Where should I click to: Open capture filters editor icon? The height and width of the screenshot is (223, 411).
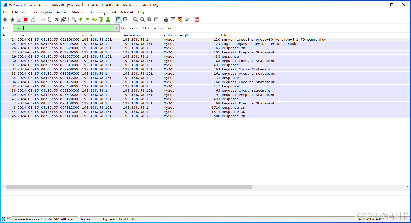[x=166, y=19]
